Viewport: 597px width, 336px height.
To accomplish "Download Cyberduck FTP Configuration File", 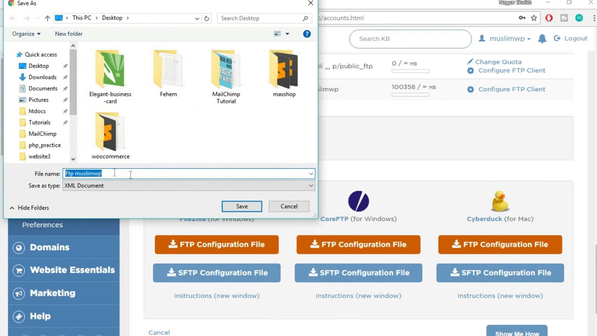I will 500,245.
